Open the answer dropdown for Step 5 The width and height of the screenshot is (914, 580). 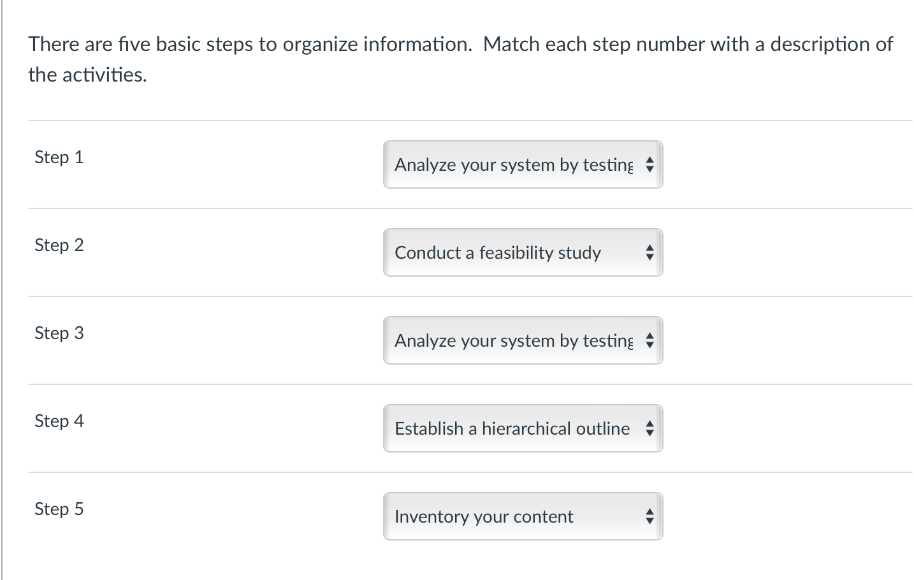click(x=523, y=517)
